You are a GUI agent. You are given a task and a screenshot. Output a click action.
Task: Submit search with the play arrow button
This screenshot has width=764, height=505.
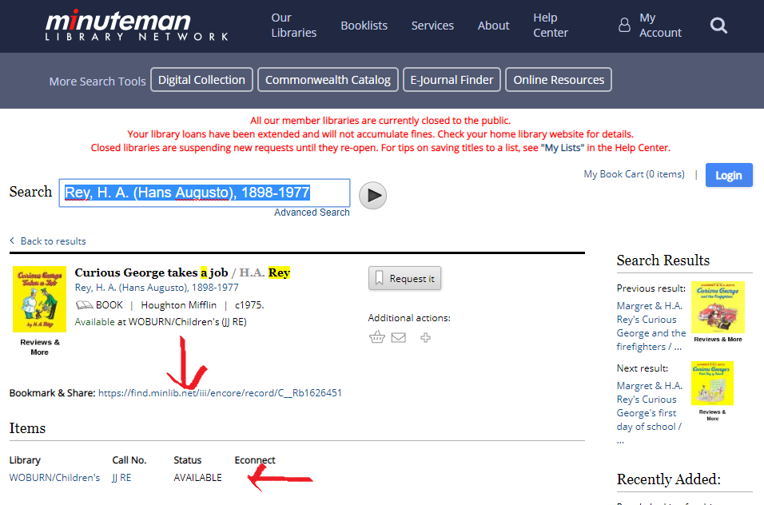tap(372, 195)
